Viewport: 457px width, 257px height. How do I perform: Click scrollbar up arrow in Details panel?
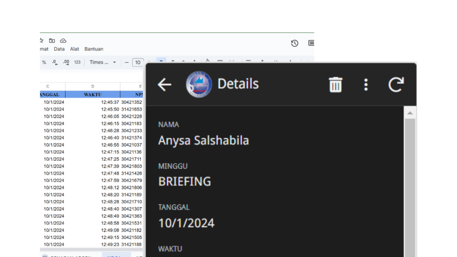[410, 113]
